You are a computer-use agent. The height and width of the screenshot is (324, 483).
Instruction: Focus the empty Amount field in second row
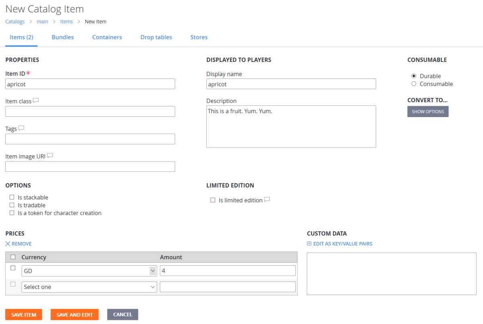coord(228,287)
